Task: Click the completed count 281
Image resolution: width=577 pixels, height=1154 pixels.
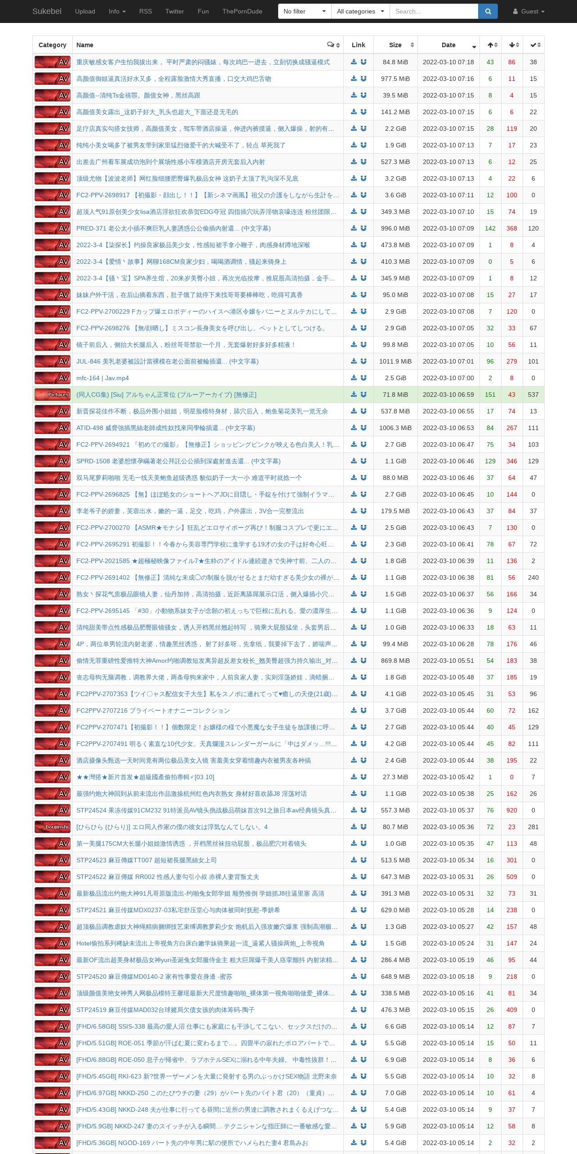Action: (x=533, y=827)
